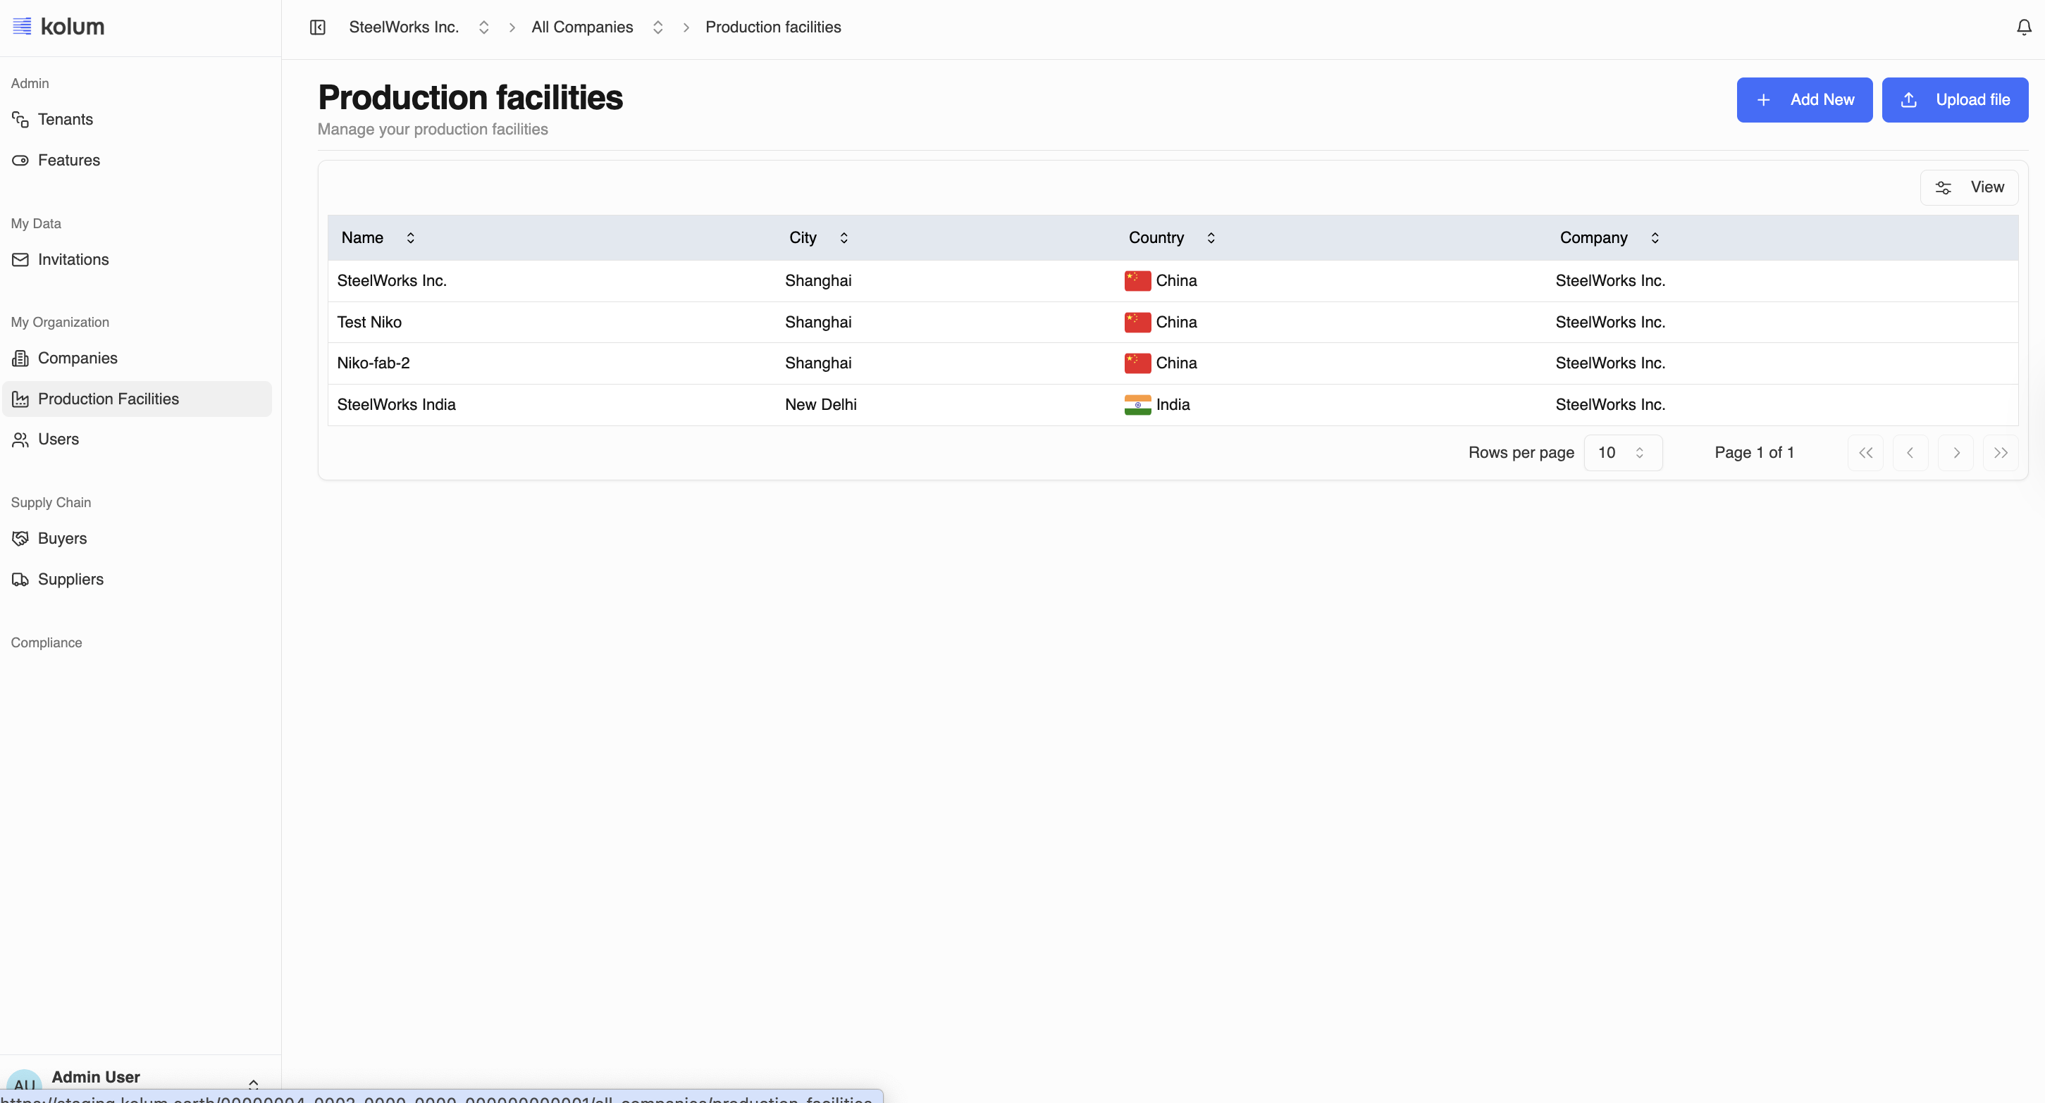Image resolution: width=2045 pixels, height=1103 pixels.
Task: Click Upload file button
Action: click(x=1955, y=100)
